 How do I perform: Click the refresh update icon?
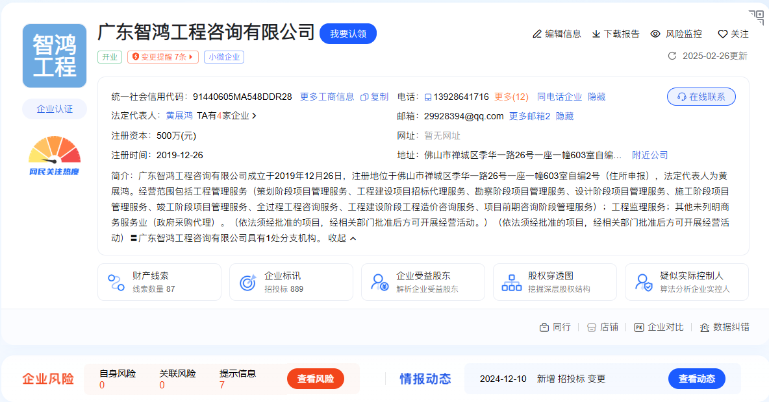672,56
